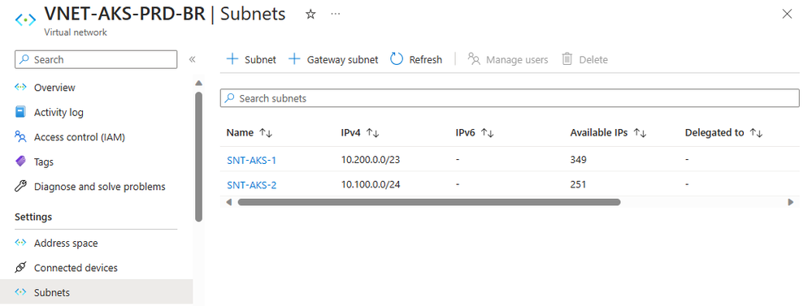Click the Search subnets field

(x=510, y=98)
